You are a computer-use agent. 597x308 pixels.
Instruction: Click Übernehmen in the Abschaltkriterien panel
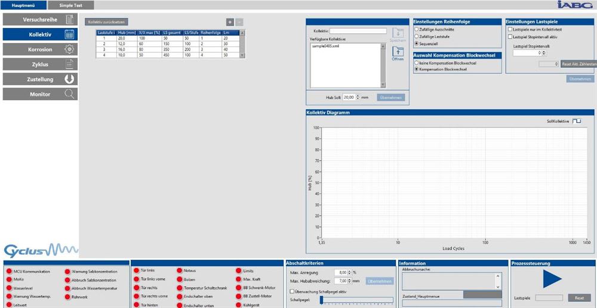tap(380, 281)
